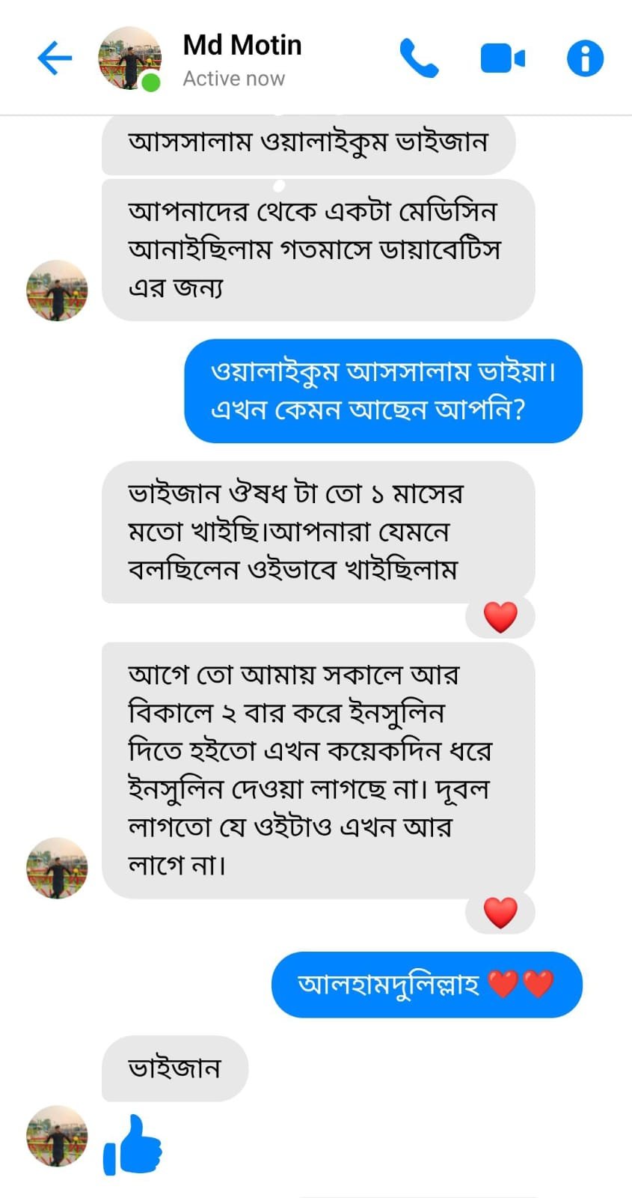Click the heart reaction under the medicine dosage message
Viewport: 632px width, 1198px height.
point(500,616)
